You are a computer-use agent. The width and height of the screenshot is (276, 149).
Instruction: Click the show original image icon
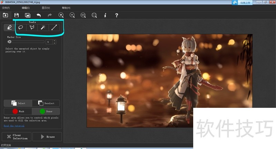28,15
